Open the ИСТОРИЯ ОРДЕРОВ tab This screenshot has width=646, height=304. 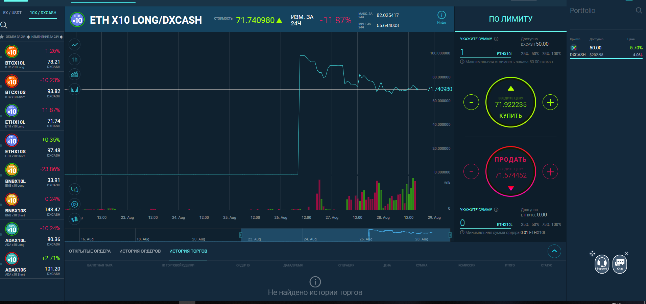pyautogui.click(x=140, y=251)
